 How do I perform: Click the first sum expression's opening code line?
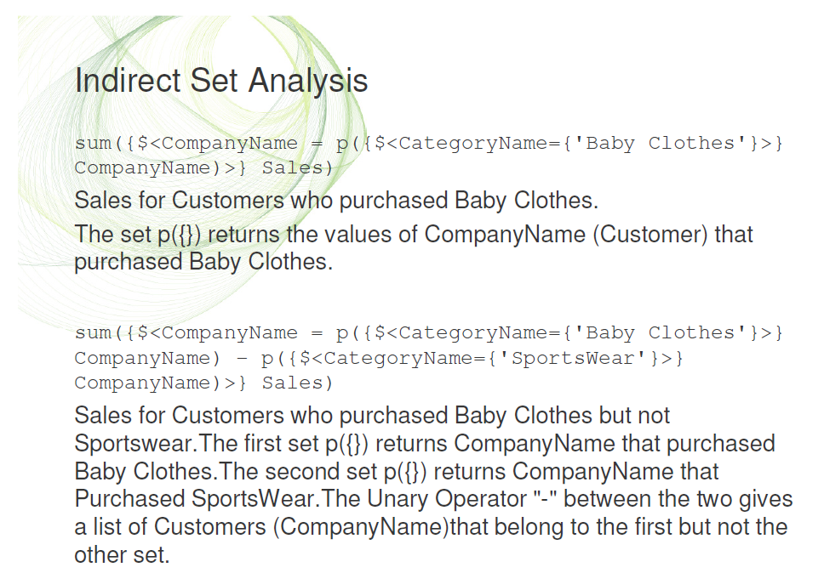tap(428, 143)
